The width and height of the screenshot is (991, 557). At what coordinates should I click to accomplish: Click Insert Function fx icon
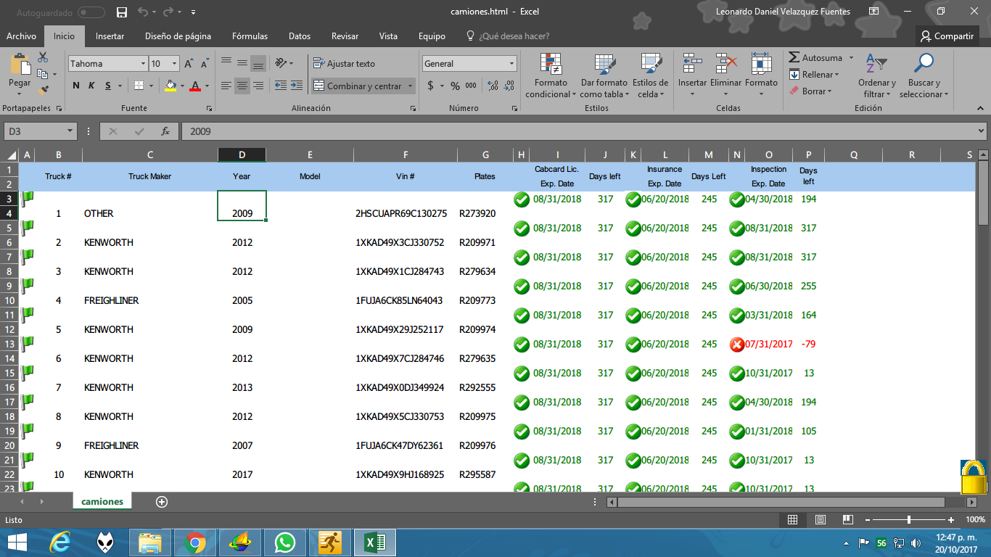pos(165,131)
